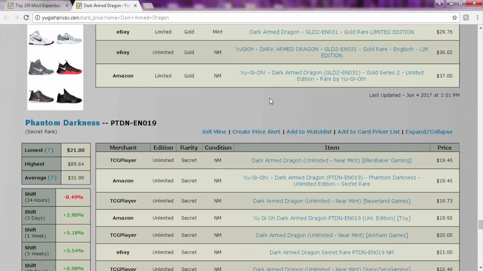The image size is (483, 271).
Task: Click Create Price Alert link
Action: coord(256,132)
